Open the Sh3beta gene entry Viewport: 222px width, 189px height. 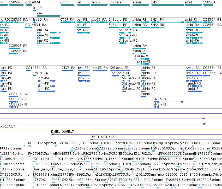[x=119, y=5]
